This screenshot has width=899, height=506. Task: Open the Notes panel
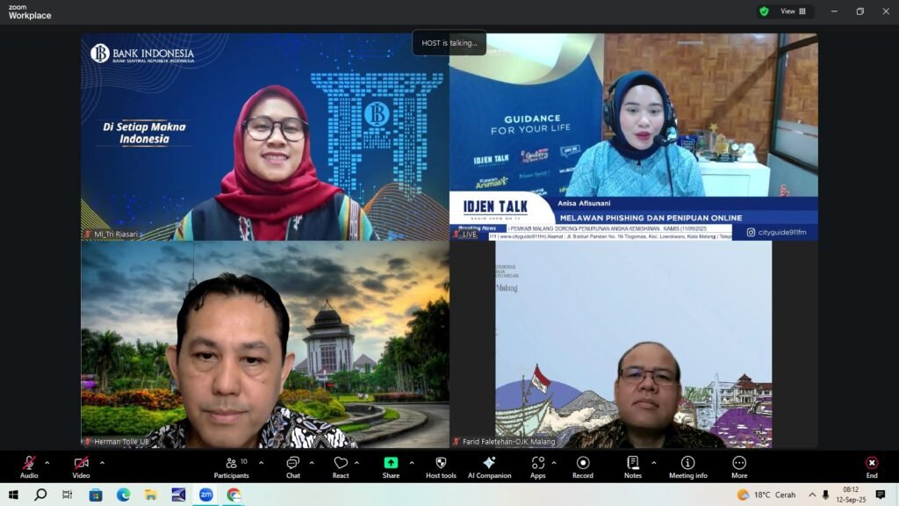(x=633, y=467)
